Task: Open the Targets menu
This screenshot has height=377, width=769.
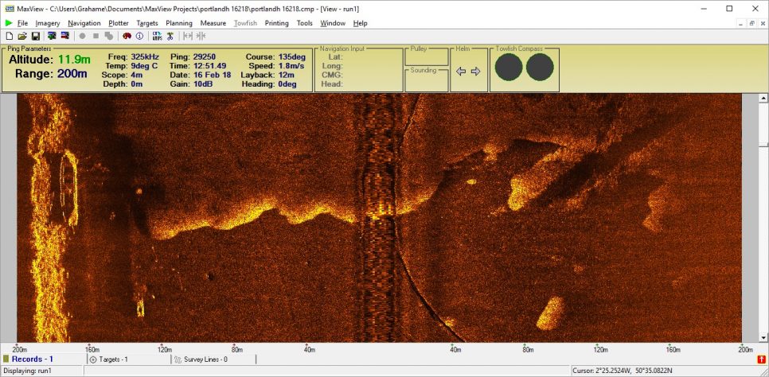Action: 147,23
